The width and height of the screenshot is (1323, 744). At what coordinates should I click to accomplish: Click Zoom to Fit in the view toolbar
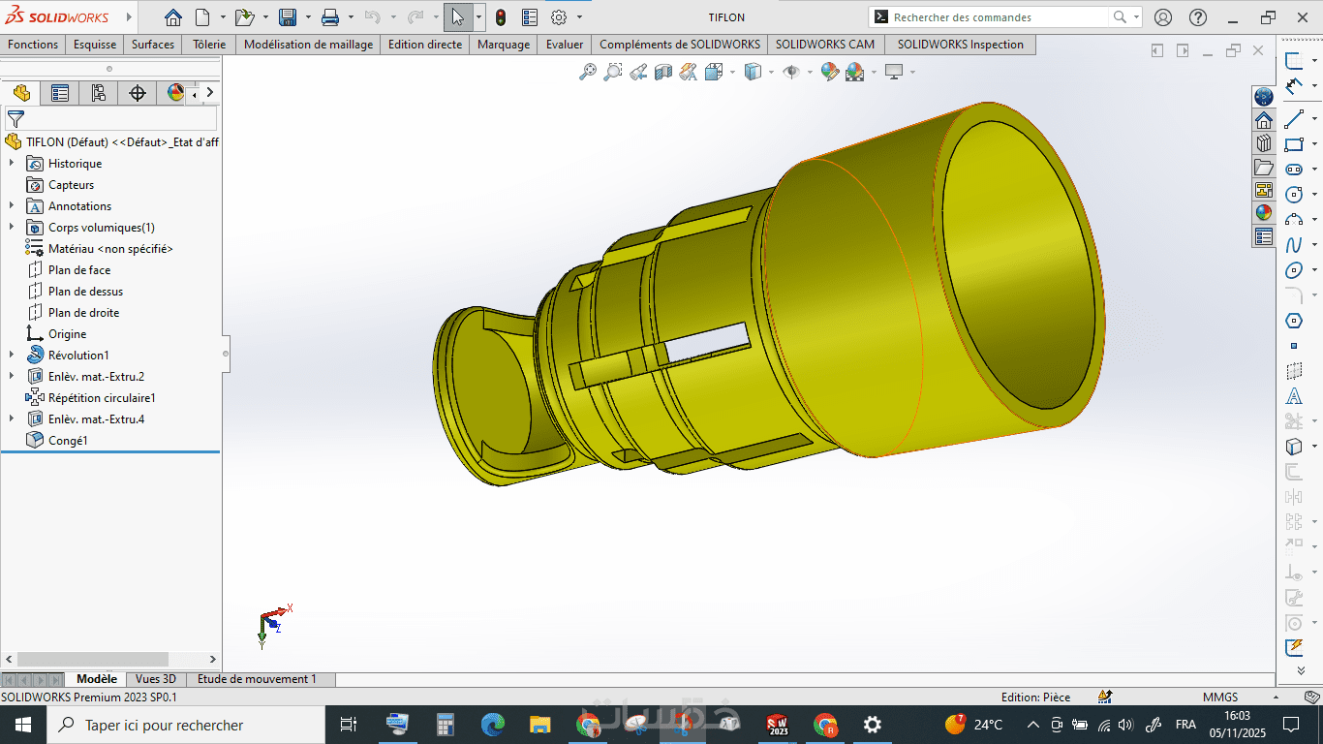[x=588, y=72]
